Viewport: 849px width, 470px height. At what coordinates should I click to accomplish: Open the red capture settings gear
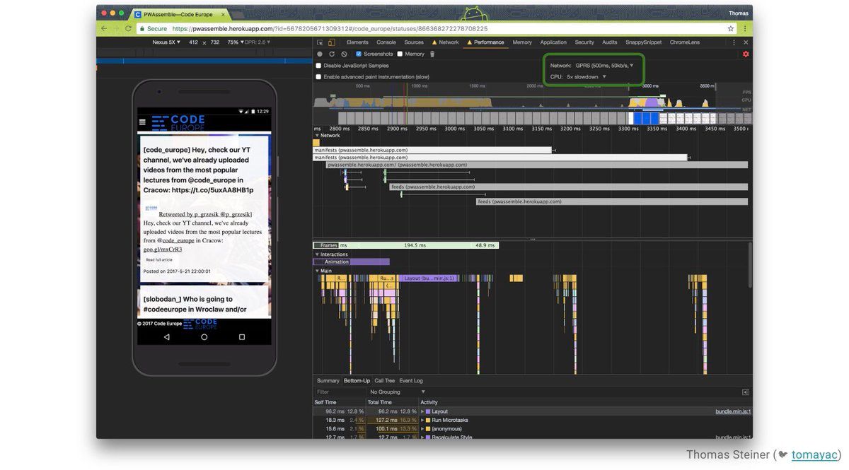[x=745, y=54]
